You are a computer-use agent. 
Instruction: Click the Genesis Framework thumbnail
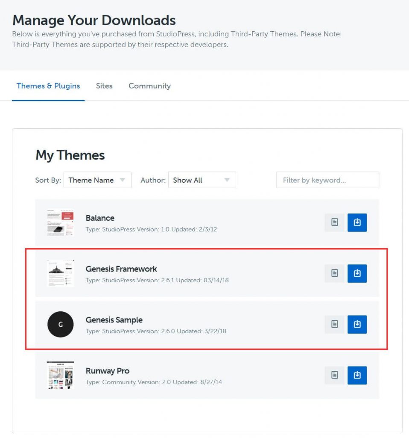[60, 273]
